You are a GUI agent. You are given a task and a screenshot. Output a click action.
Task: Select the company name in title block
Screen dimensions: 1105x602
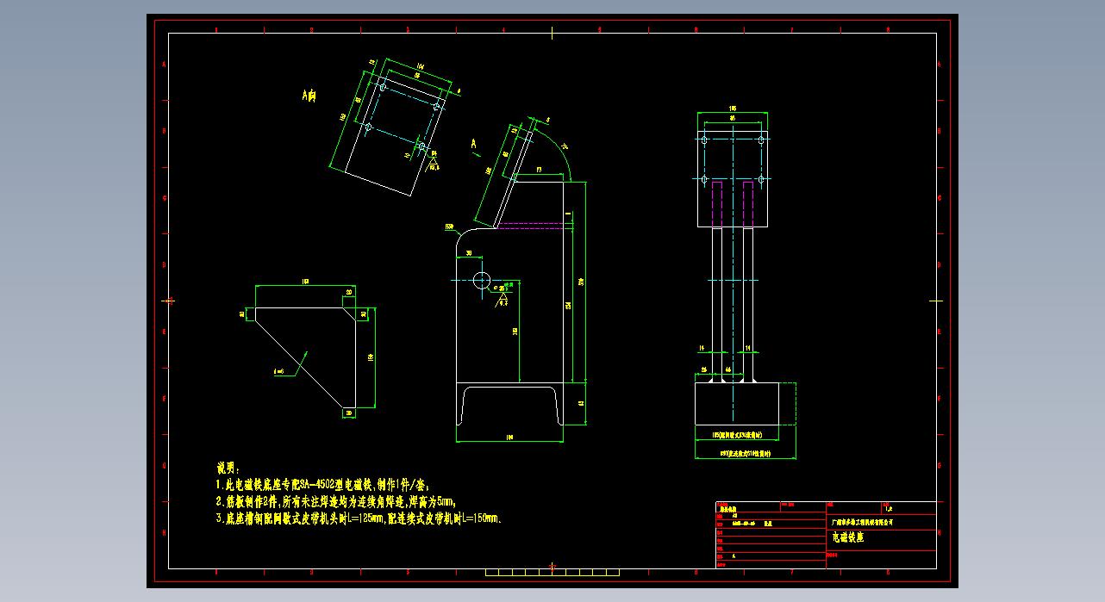(x=861, y=521)
